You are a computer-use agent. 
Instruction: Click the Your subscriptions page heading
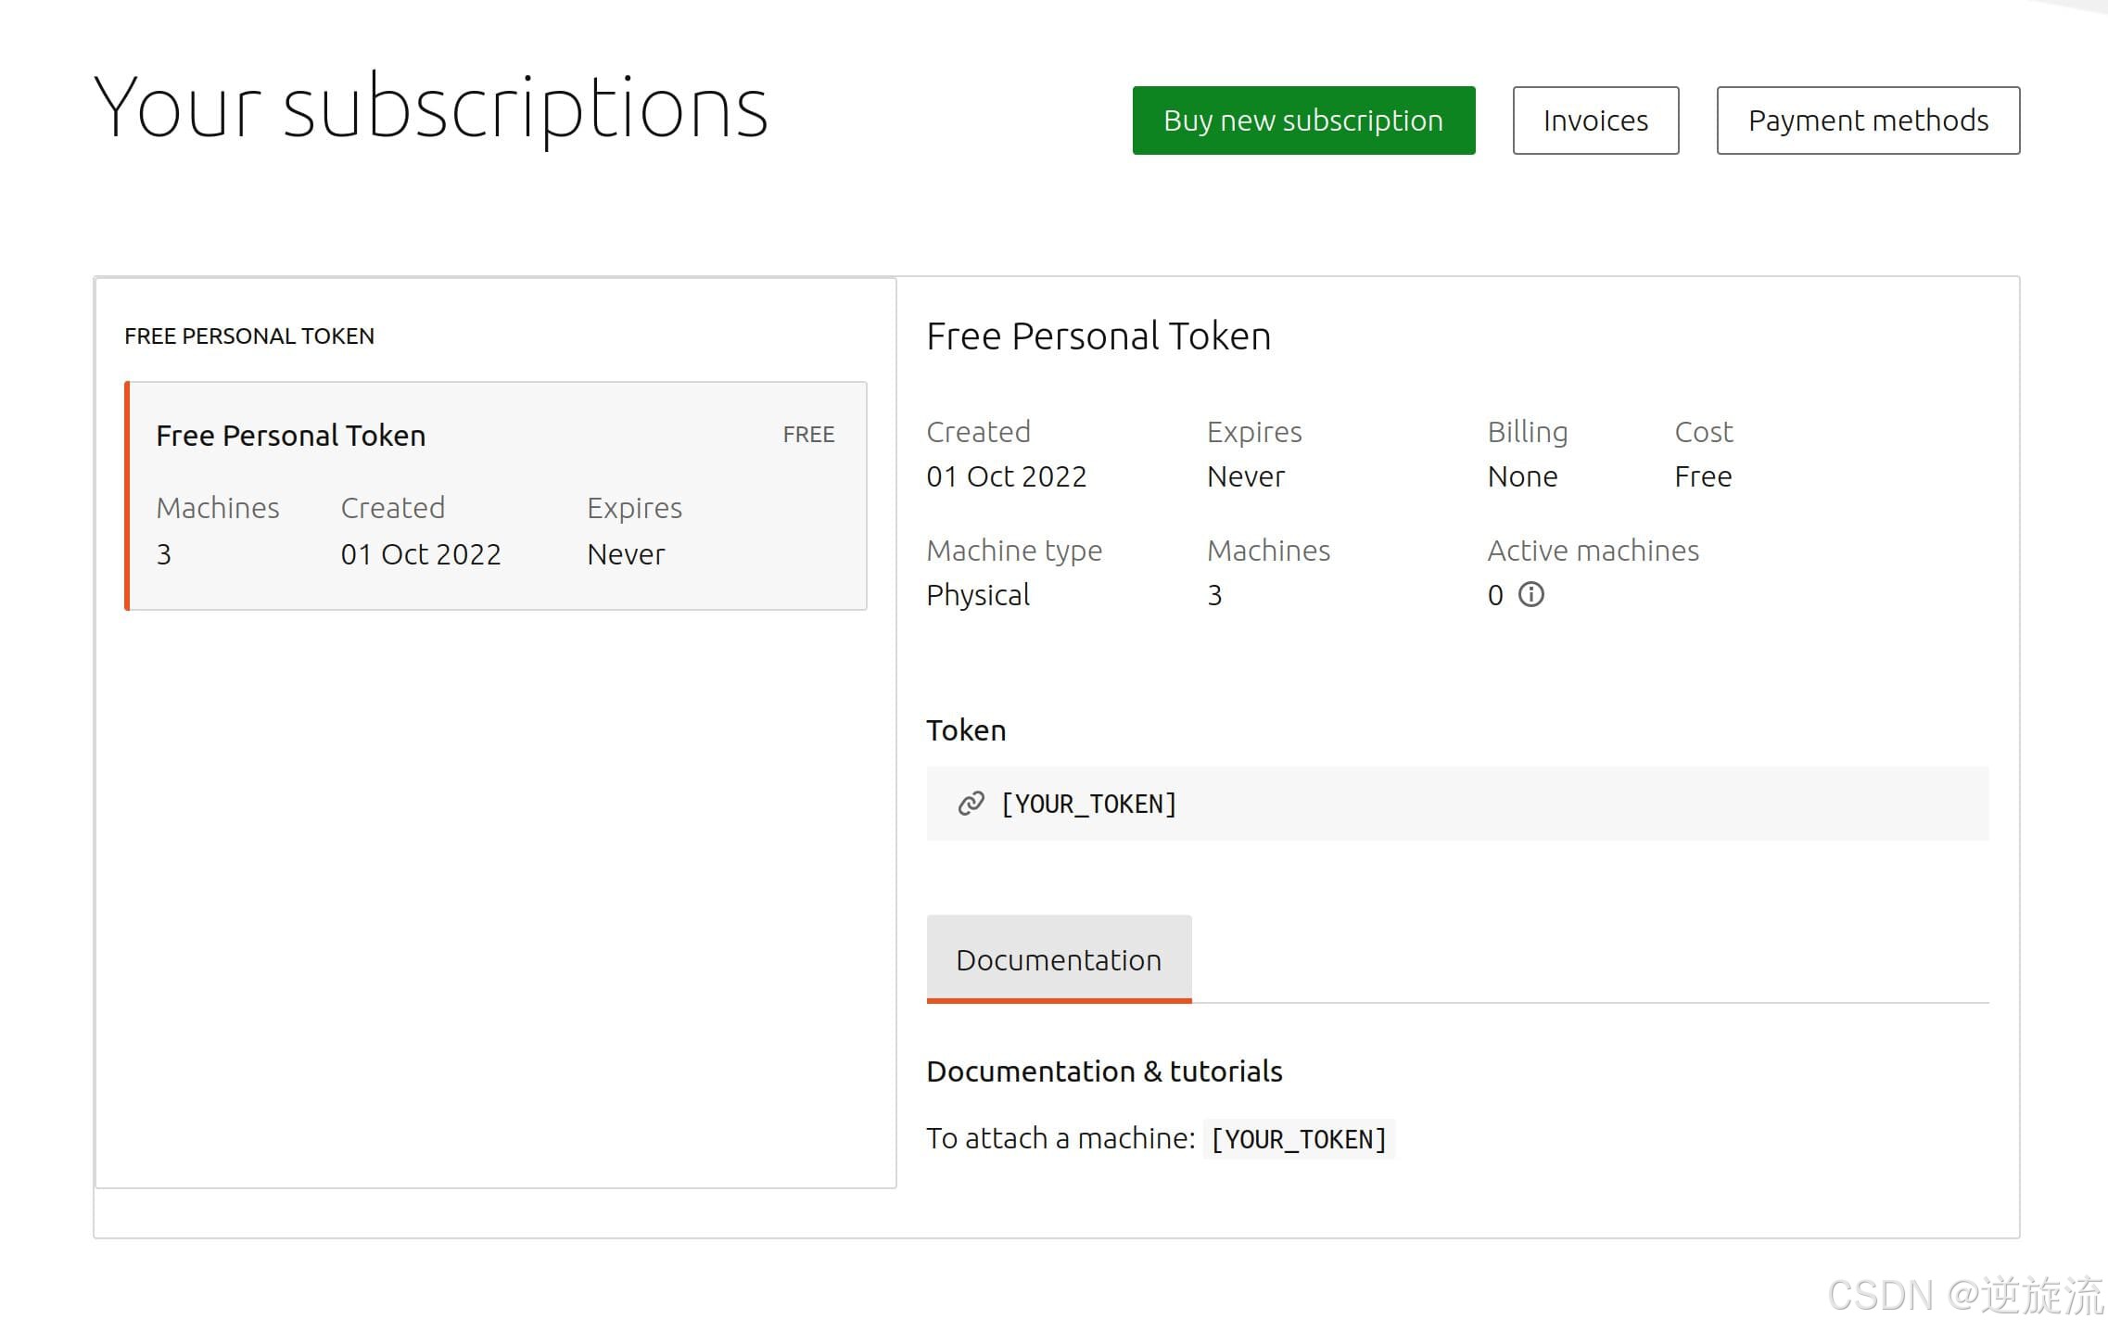[x=431, y=108]
